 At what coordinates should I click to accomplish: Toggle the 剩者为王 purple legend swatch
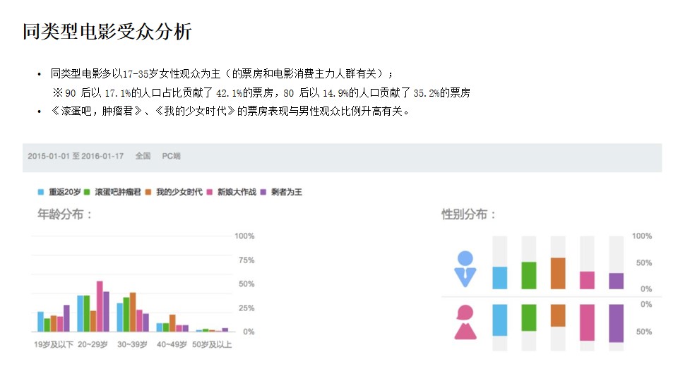[263, 192]
